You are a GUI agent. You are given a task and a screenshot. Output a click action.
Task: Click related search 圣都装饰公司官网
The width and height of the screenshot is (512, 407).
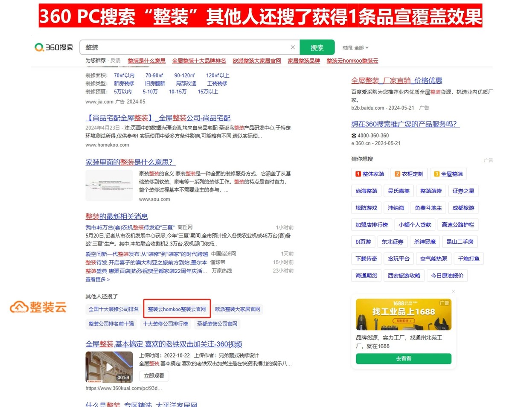pyautogui.click(x=217, y=324)
